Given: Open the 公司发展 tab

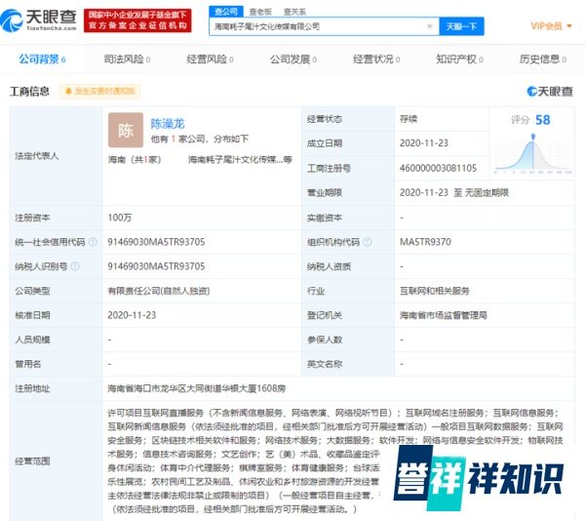Looking at the screenshot, I should [293, 60].
